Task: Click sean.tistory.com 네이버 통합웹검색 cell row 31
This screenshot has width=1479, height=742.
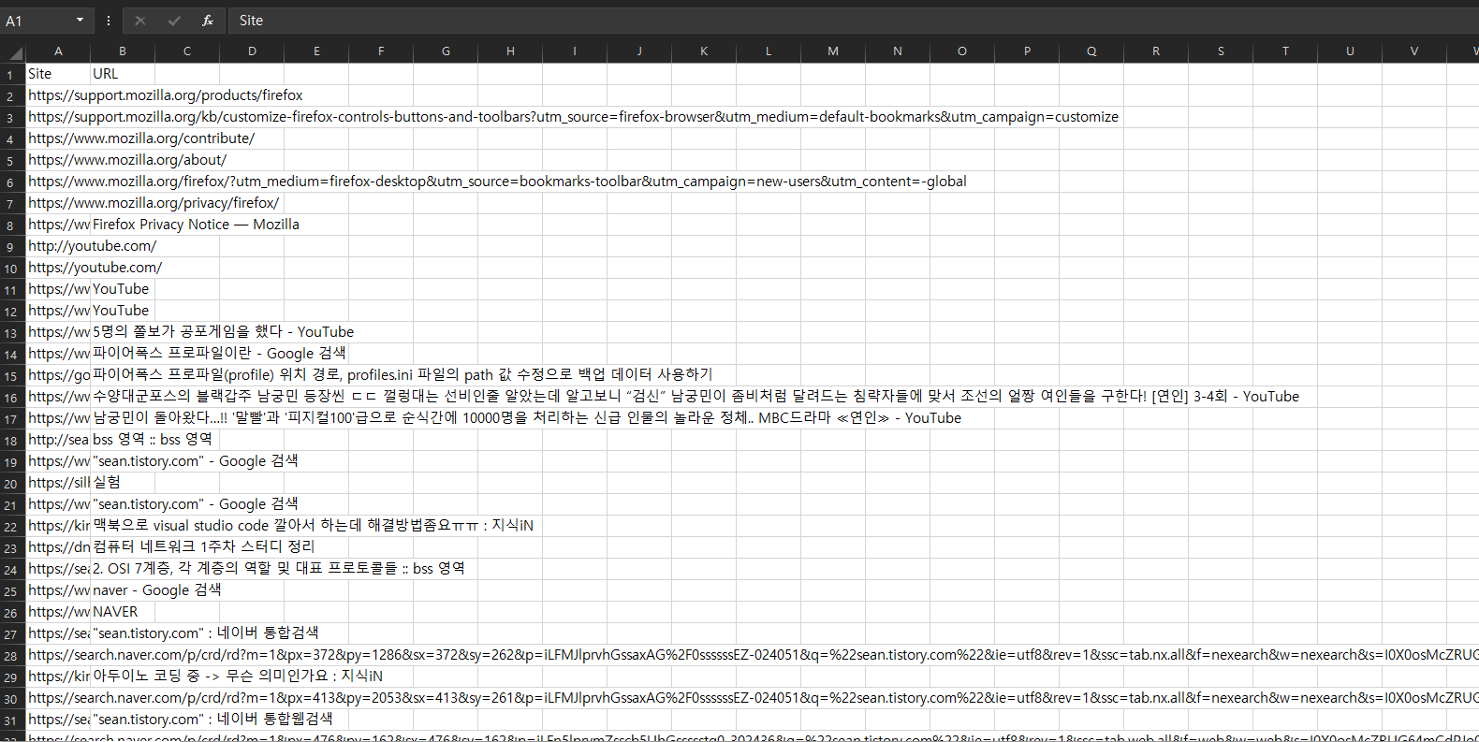Action: coord(212,720)
